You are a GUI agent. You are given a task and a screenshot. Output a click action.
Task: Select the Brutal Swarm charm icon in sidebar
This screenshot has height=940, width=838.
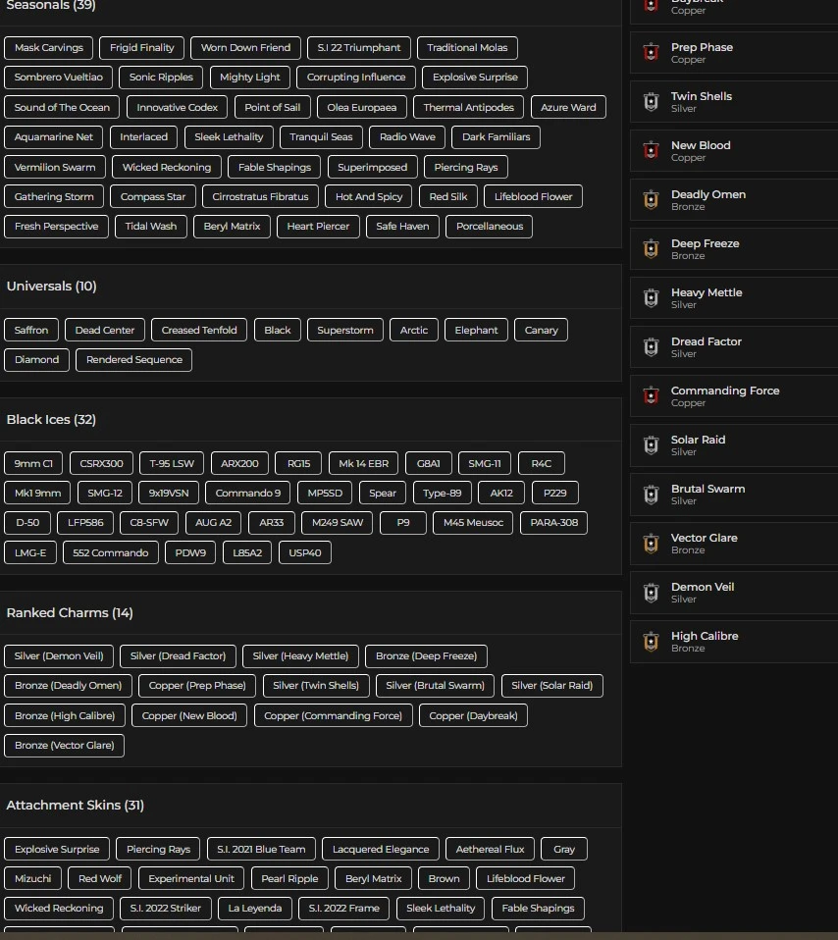point(651,495)
